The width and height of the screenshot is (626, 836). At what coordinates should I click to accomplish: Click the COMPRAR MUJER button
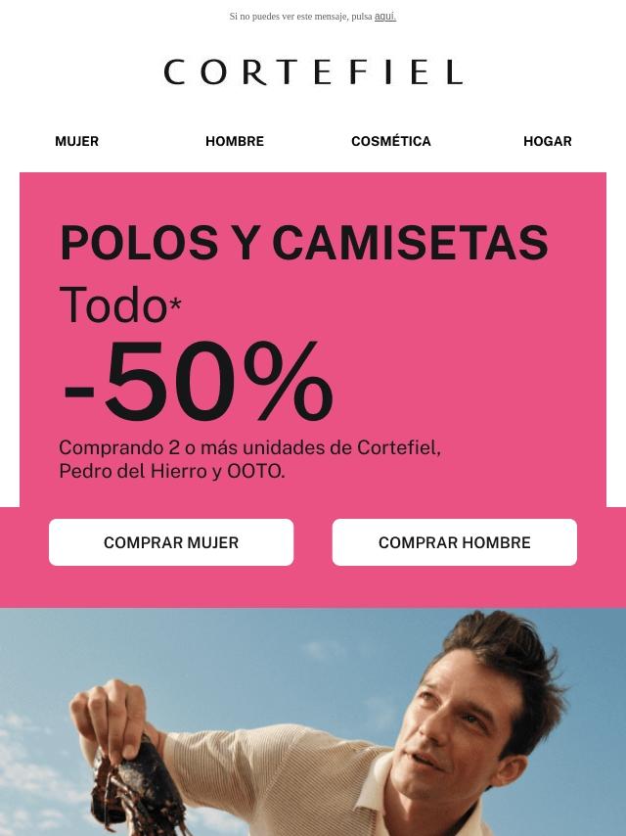pyautogui.click(x=171, y=542)
